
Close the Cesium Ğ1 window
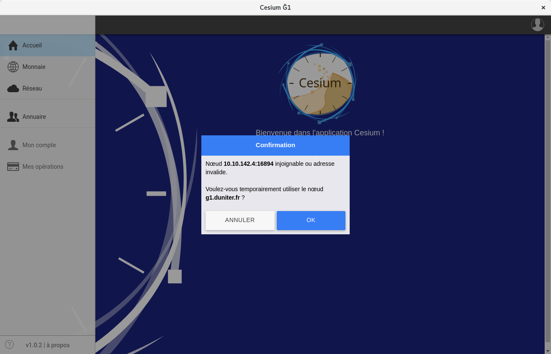click(x=543, y=8)
